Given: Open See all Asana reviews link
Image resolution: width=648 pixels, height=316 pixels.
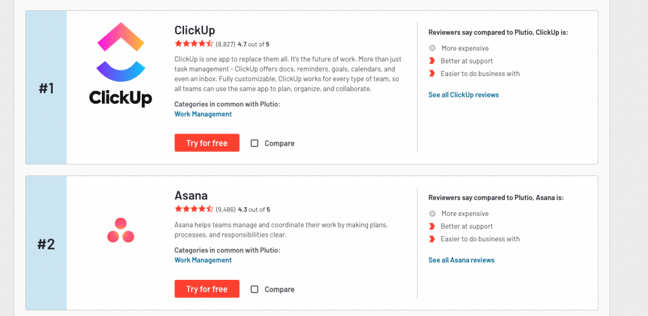Looking at the screenshot, I should [x=461, y=260].
